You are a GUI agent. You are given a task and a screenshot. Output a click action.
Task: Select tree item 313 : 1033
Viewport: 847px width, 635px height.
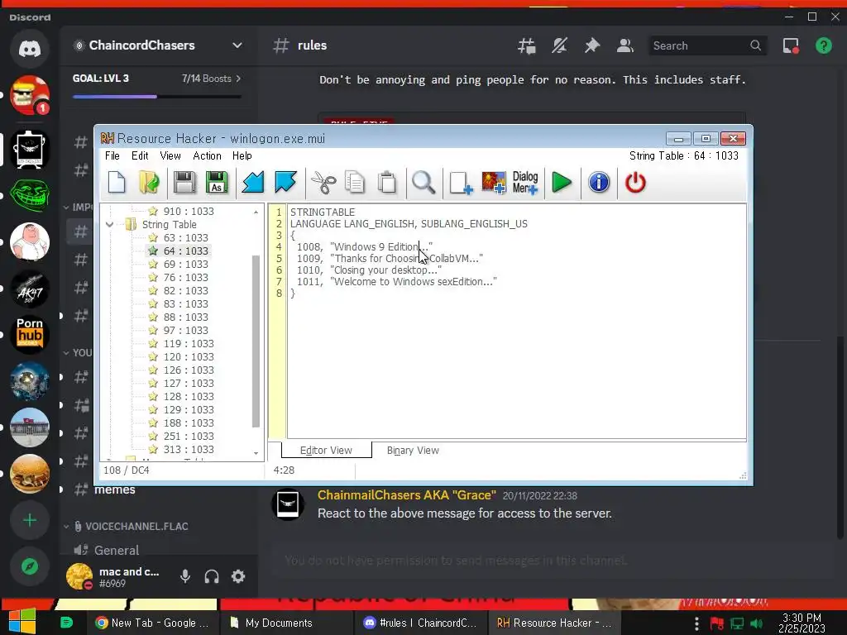coord(189,450)
